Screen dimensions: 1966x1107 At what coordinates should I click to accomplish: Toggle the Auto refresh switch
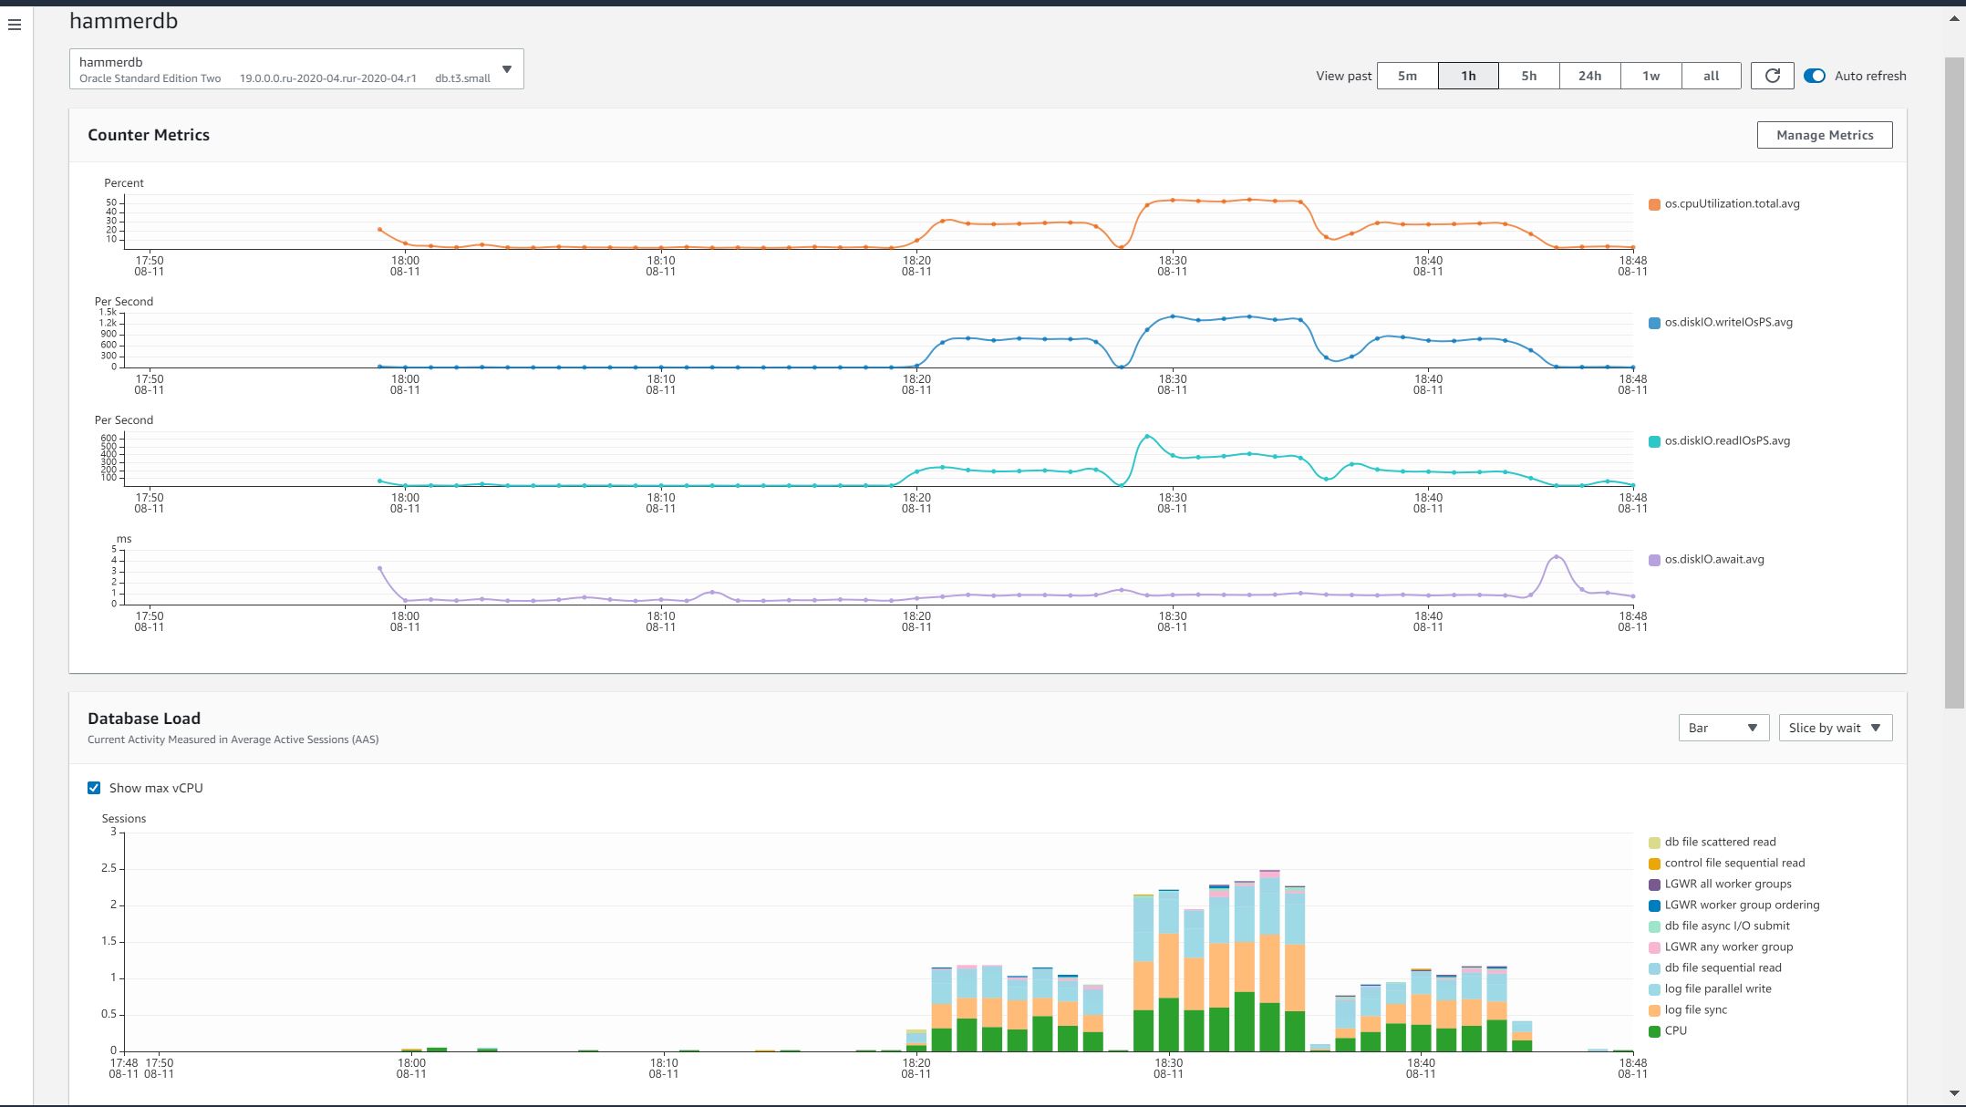point(1814,76)
